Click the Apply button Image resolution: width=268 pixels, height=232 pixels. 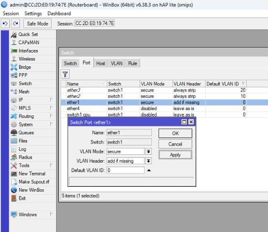[x=175, y=155]
